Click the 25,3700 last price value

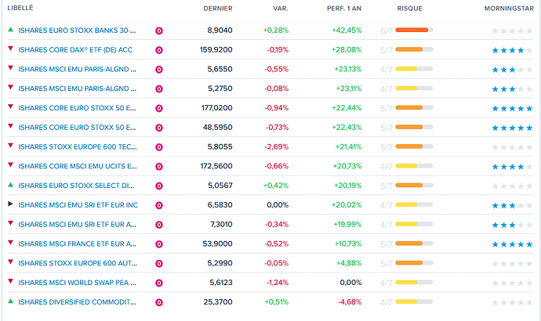(x=218, y=302)
